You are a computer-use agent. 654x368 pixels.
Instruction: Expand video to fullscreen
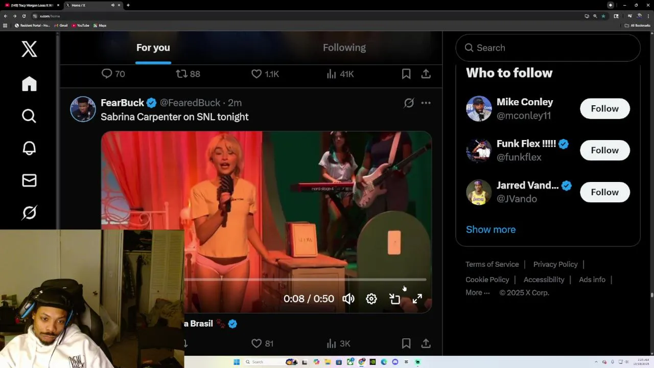tap(417, 299)
